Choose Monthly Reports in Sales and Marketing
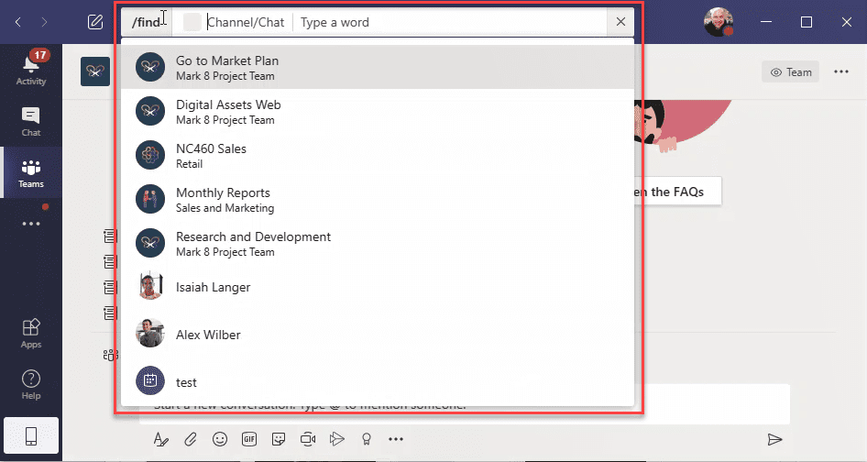This screenshot has width=867, height=462. (378, 199)
